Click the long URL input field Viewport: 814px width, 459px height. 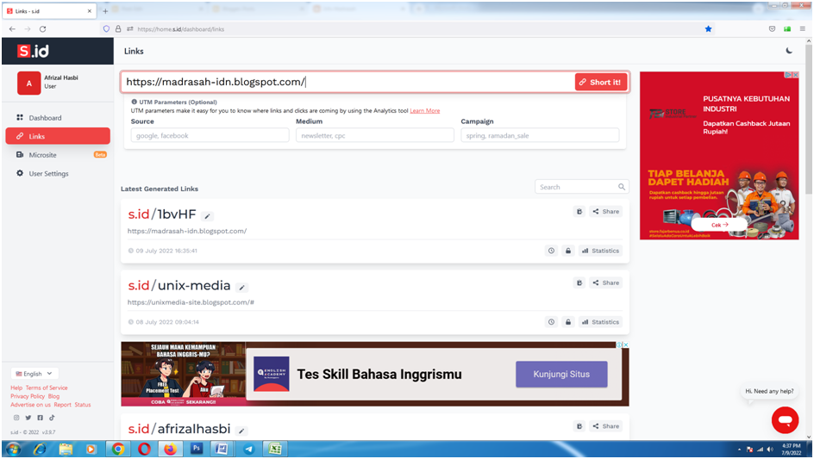(348, 82)
